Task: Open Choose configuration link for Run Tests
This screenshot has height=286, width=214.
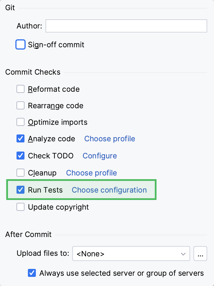Action: (109, 190)
